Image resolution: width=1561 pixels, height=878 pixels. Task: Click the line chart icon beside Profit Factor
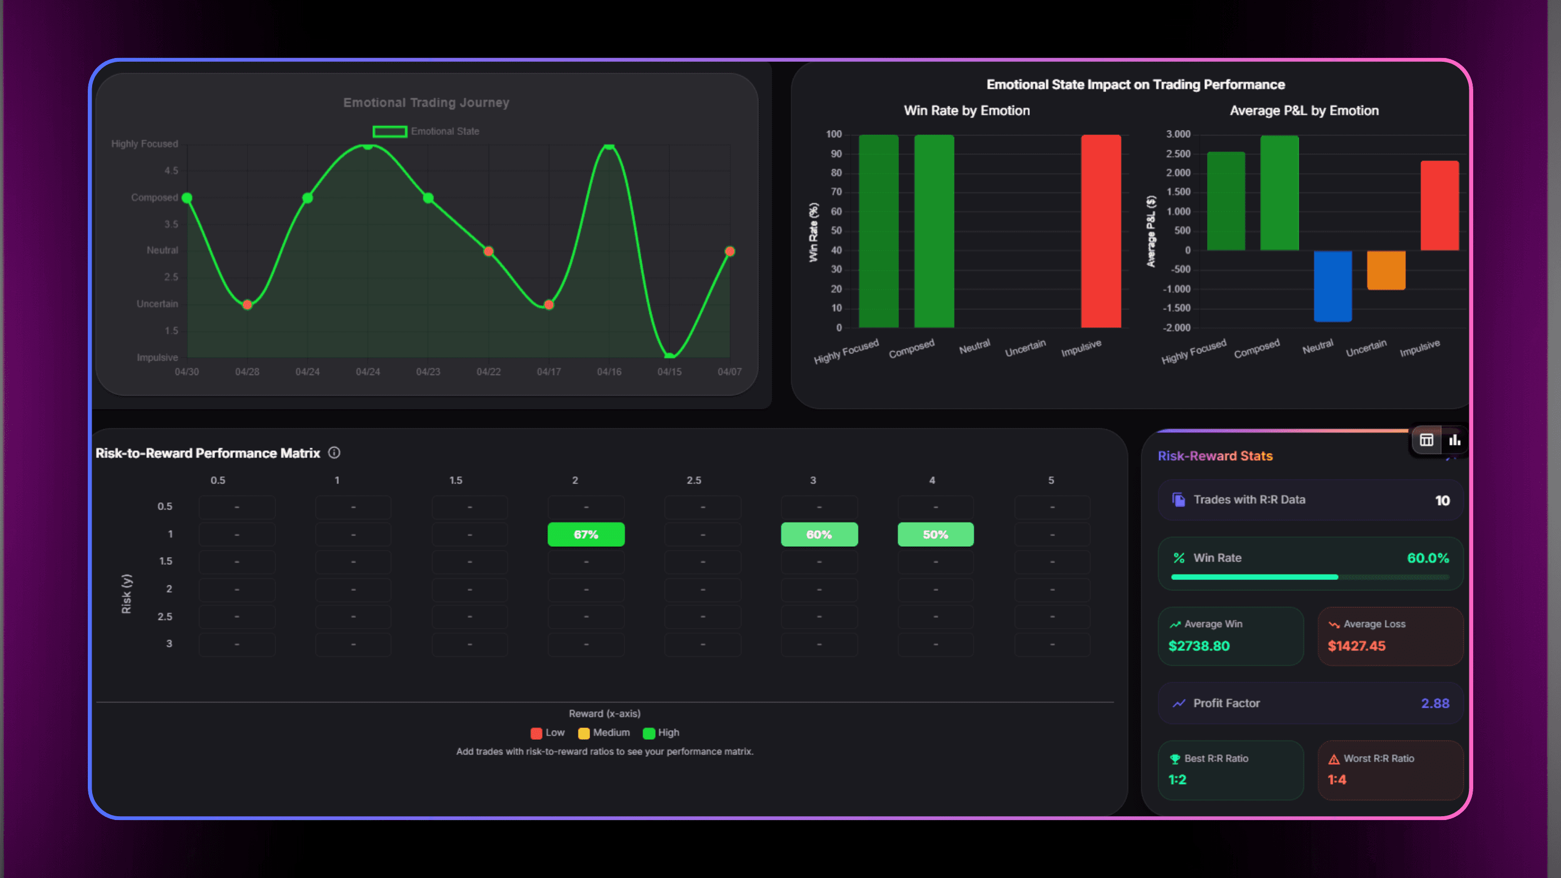[1179, 703]
